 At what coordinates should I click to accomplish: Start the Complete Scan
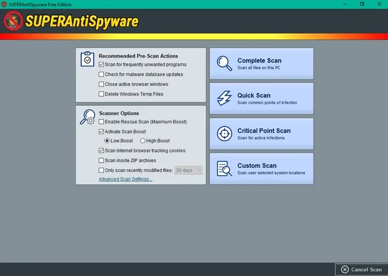click(261, 64)
